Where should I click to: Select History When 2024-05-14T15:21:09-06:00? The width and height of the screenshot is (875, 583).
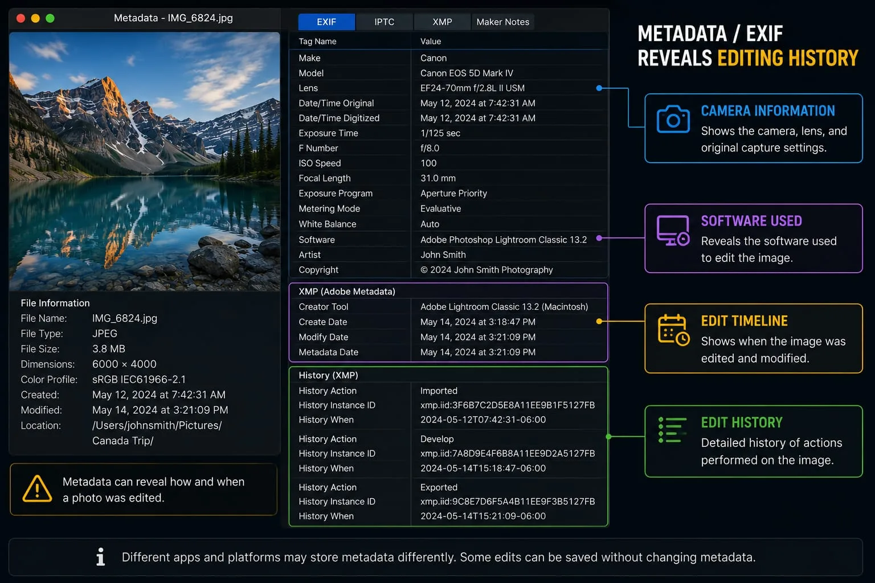483,516
